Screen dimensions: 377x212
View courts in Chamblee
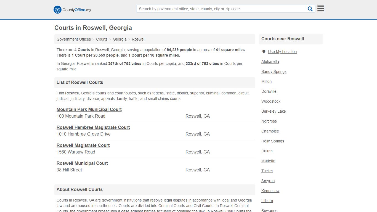coord(270,131)
